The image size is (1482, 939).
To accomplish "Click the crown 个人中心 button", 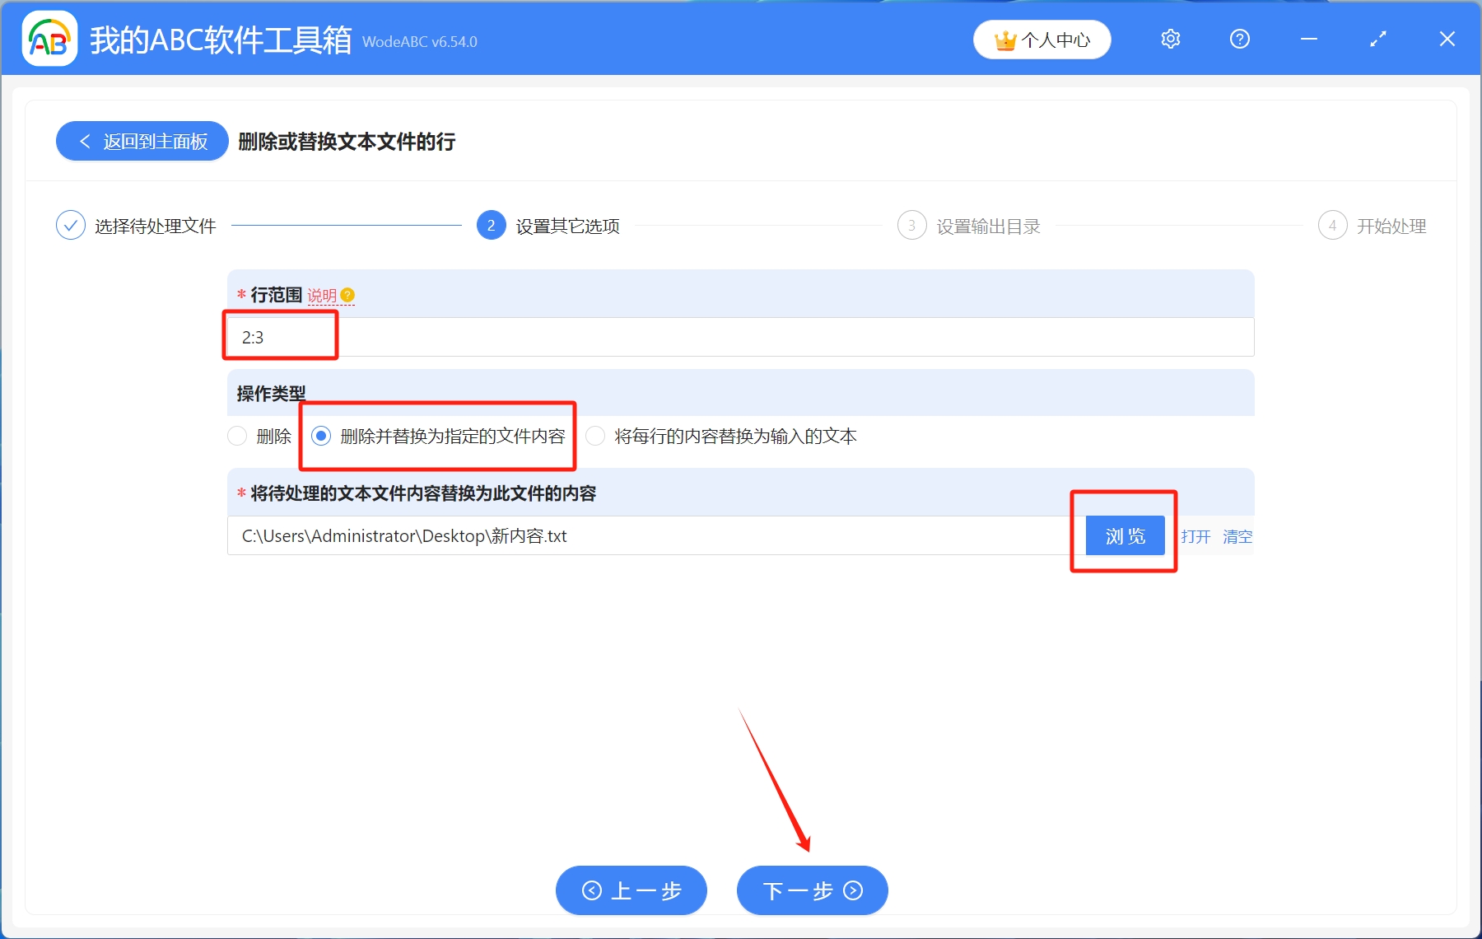I will click(1042, 40).
